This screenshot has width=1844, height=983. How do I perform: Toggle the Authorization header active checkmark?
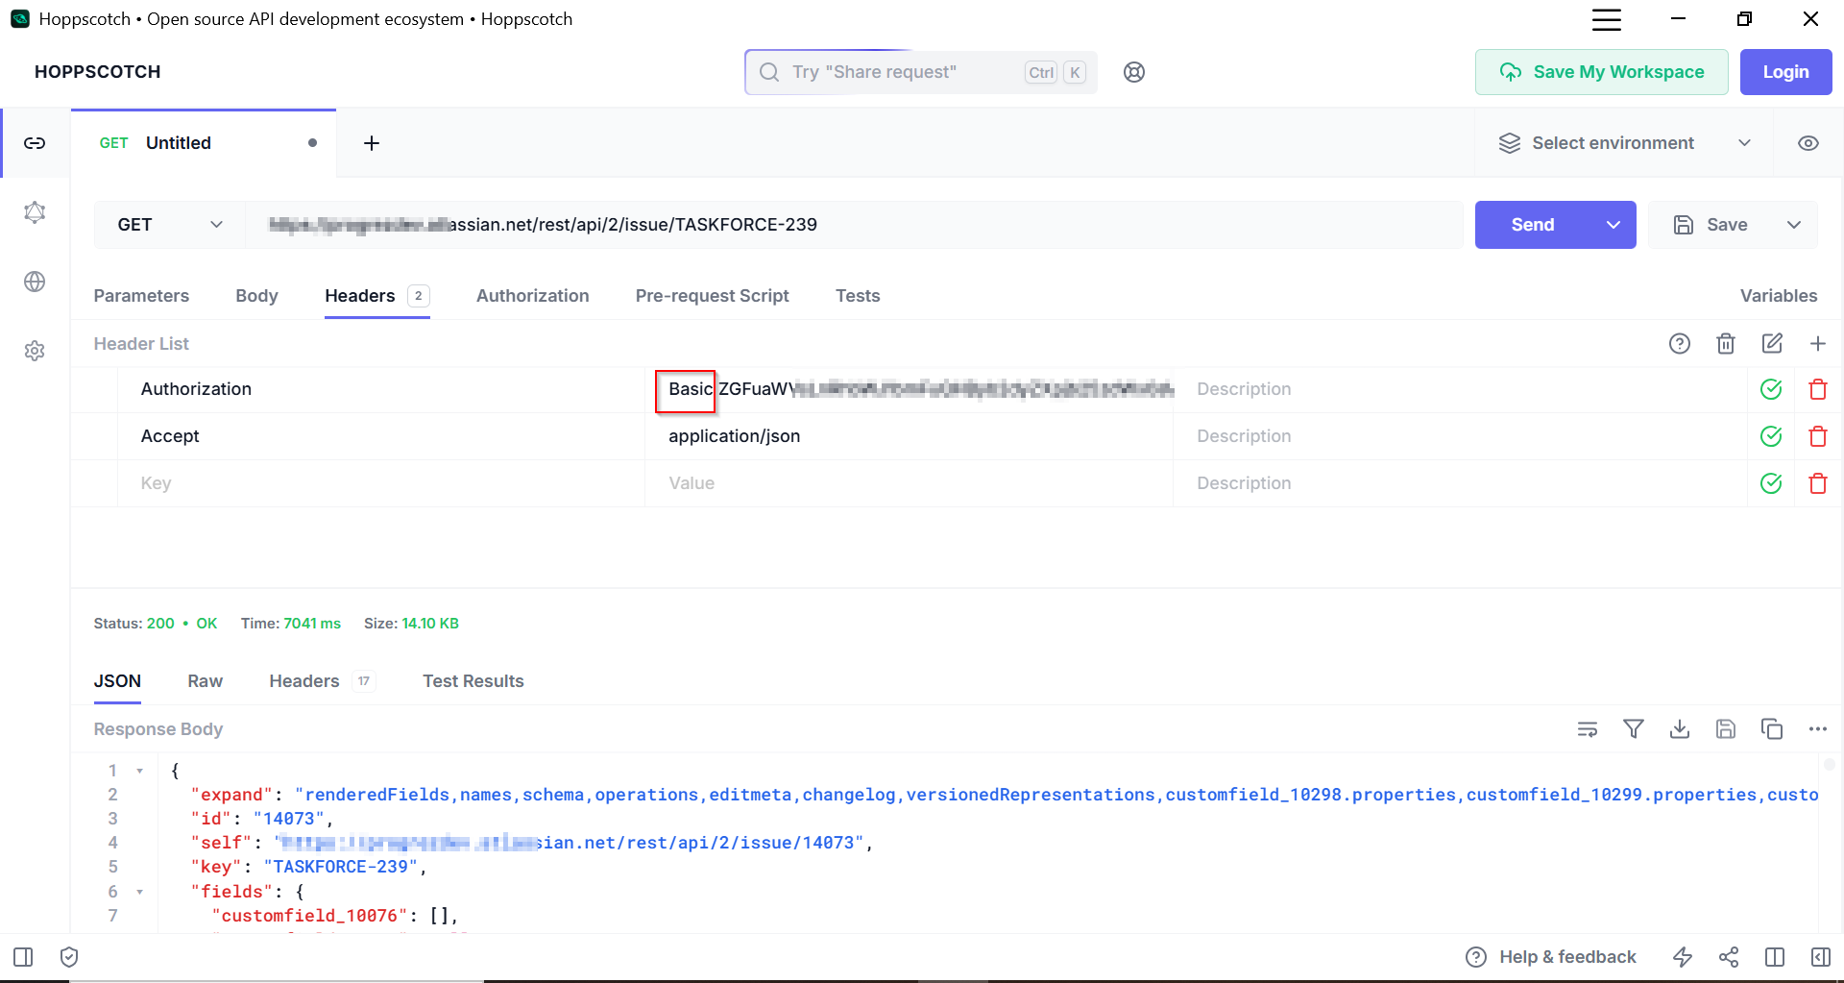coord(1771,389)
